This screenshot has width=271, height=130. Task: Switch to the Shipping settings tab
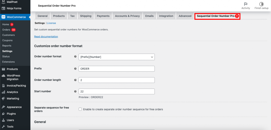[x=85, y=16]
